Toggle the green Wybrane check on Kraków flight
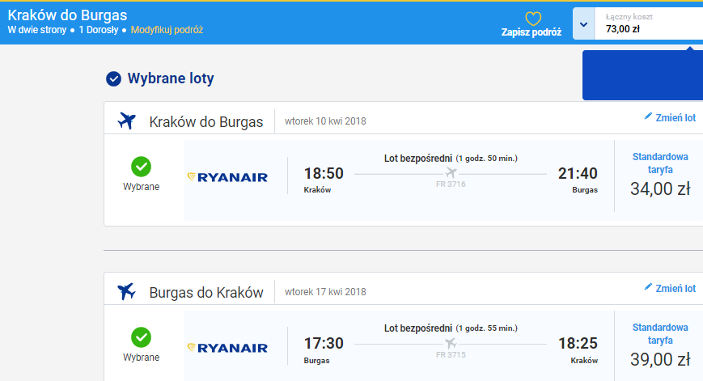 click(142, 167)
